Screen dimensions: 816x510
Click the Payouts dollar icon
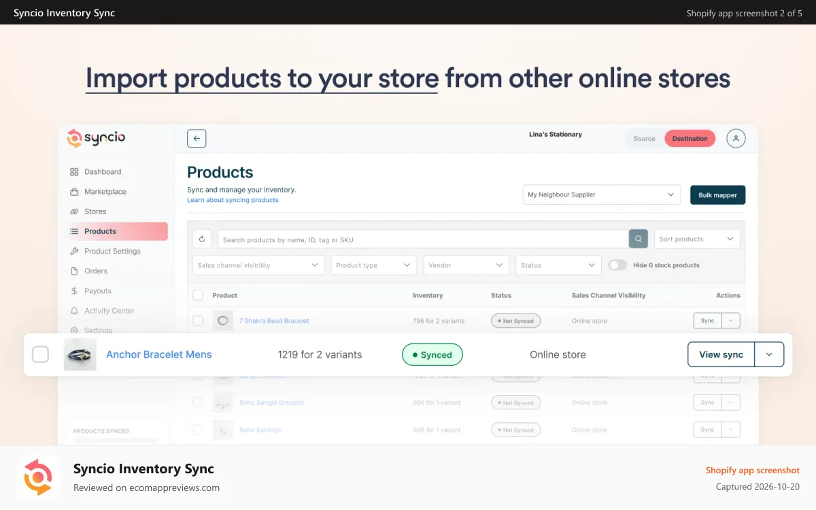click(74, 290)
